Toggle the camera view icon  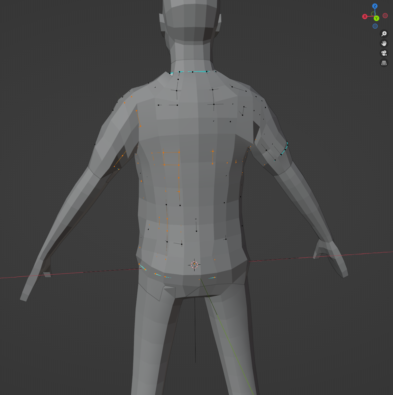384,53
